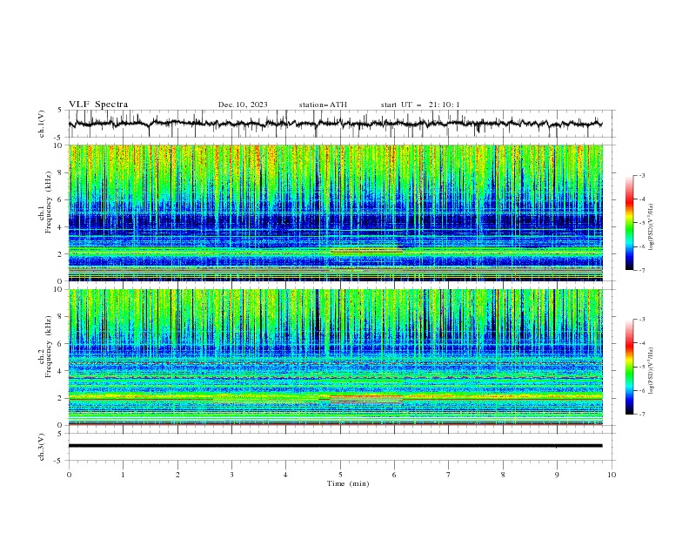Click the "4" tick on the time axis
The width and height of the screenshot is (689, 533).
click(x=285, y=475)
